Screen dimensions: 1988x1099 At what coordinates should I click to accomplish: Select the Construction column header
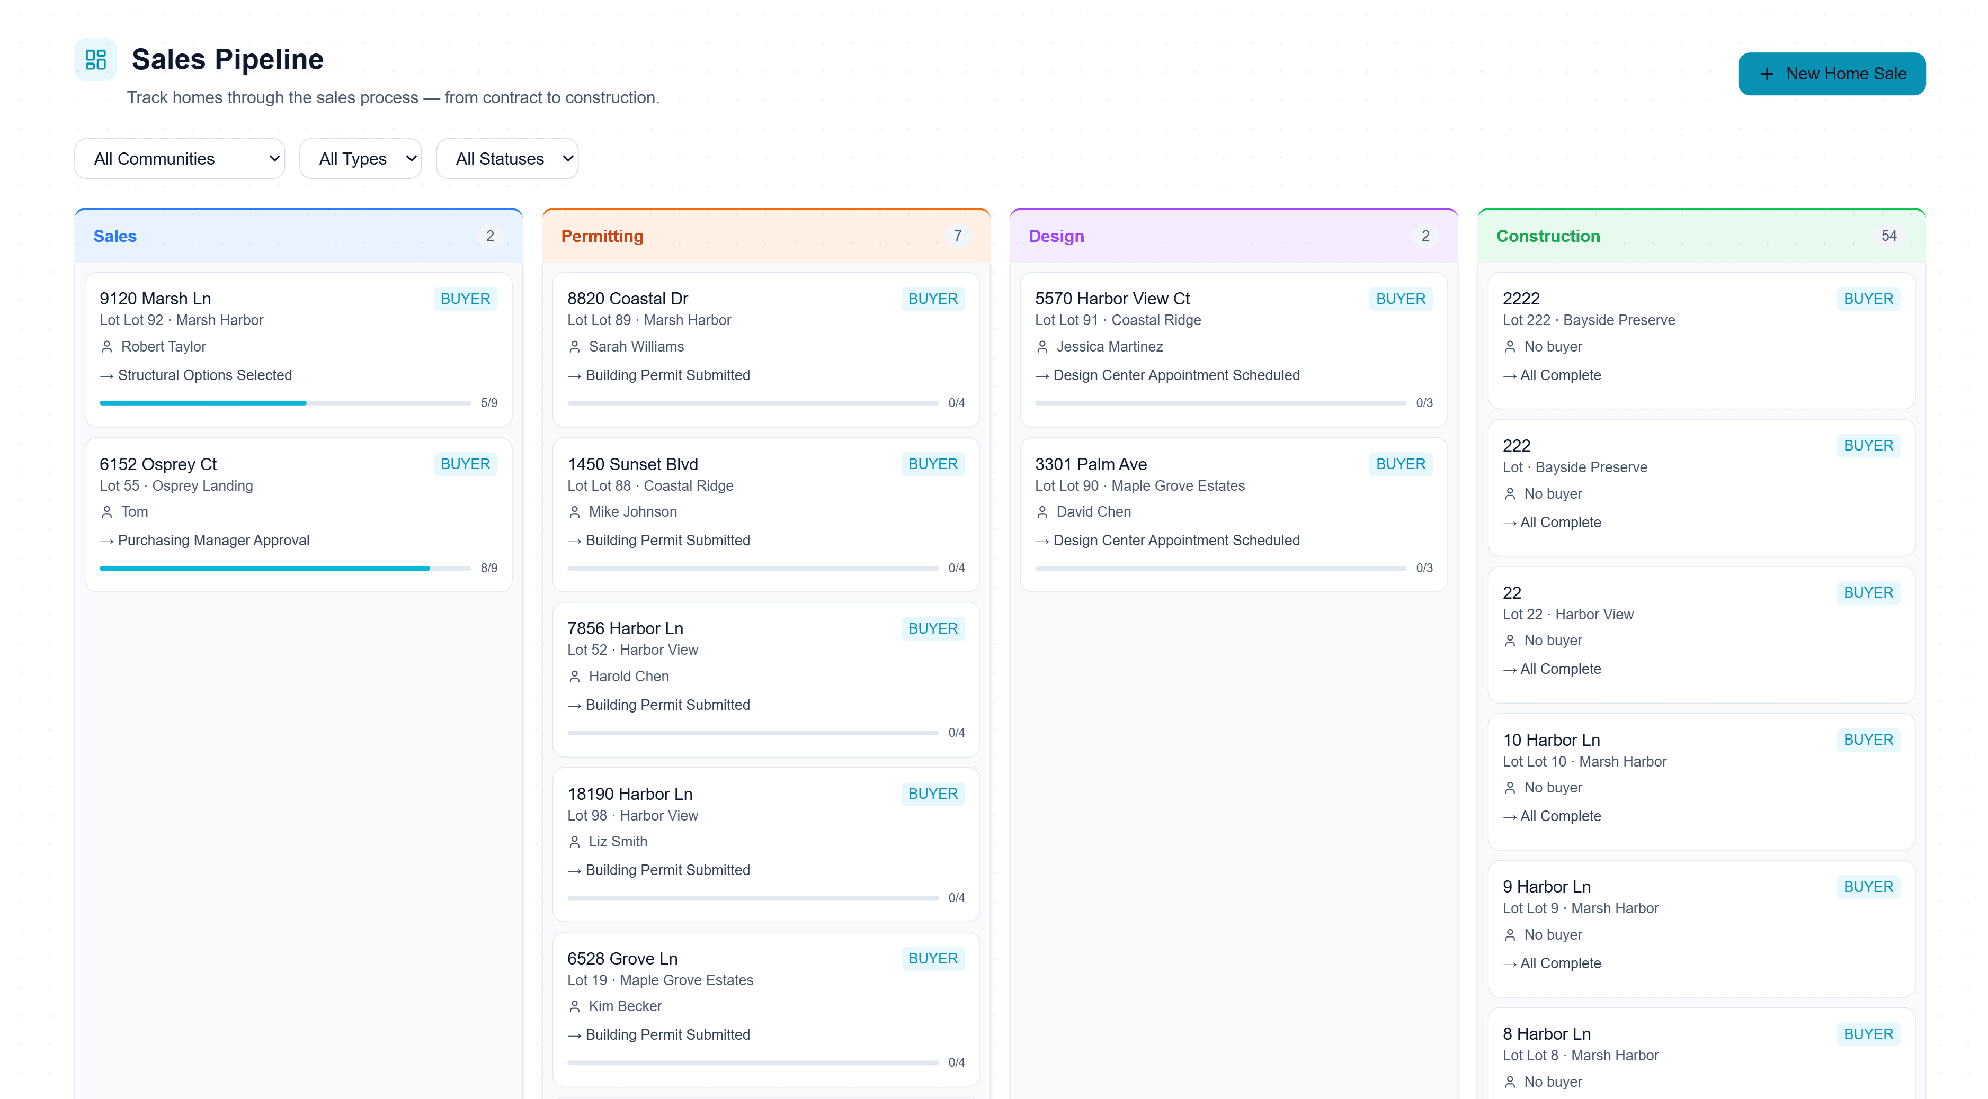[x=1701, y=236]
